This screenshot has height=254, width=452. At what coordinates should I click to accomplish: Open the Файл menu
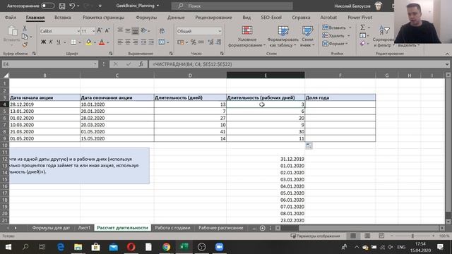(11, 18)
